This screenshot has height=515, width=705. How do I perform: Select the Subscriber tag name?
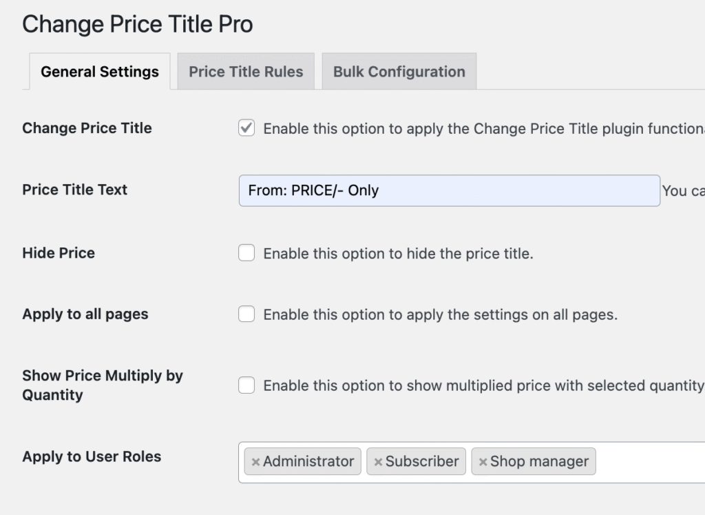(x=421, y=462)
